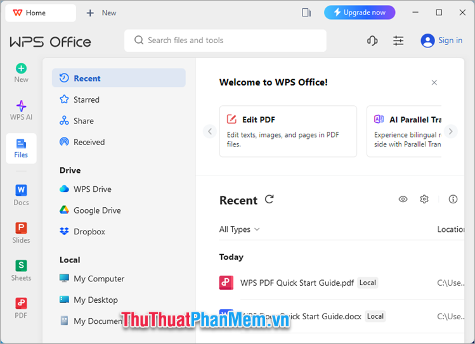The width and height of the screenshot is (475, 344).
Task: Click the magnifier icon in search box
Action: [139, 40]
